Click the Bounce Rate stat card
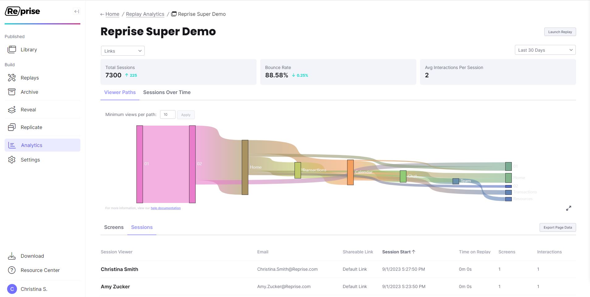Viewport: 590px width, 297px height. point(338,72)
